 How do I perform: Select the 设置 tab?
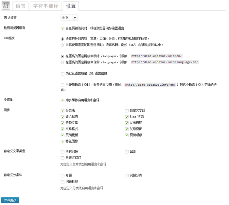(x=70, y=6)
